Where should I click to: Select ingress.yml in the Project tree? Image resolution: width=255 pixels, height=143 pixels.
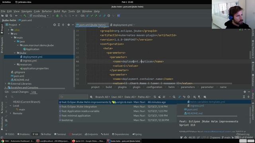tap(29, 61)
